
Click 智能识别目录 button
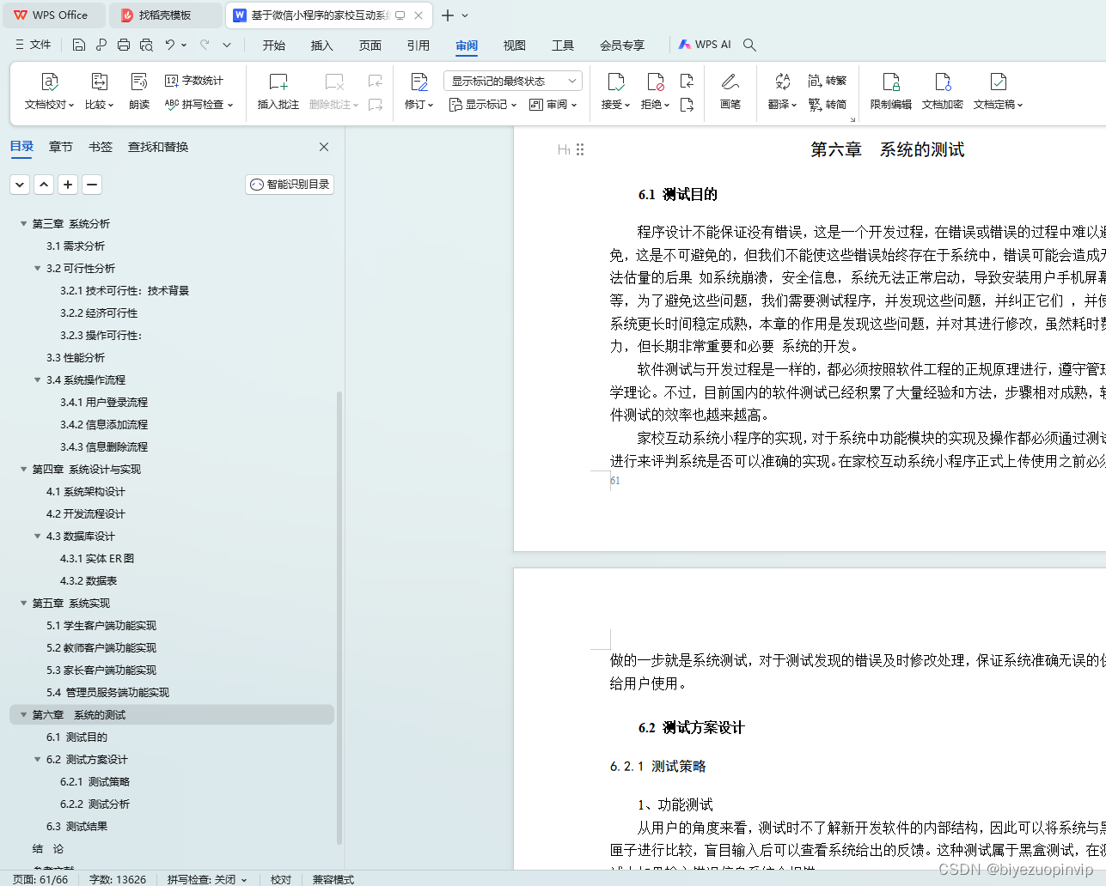point(290,185)
